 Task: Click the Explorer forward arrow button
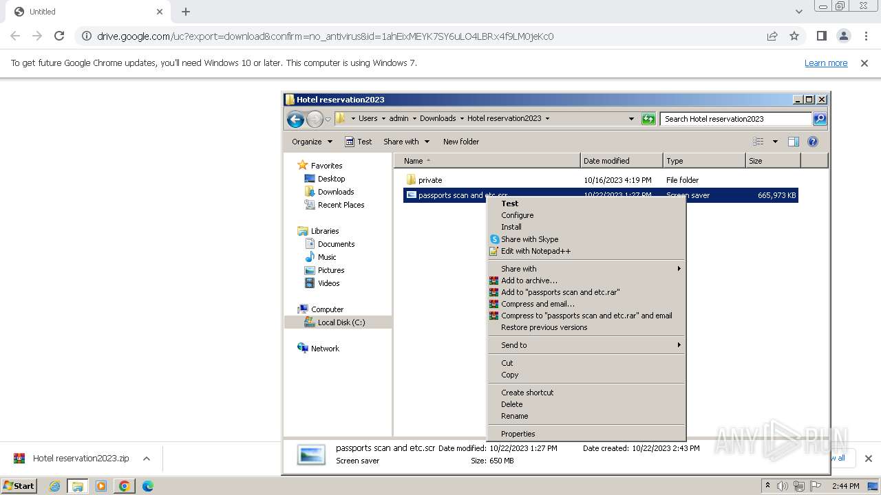click(x=315, y=119)
